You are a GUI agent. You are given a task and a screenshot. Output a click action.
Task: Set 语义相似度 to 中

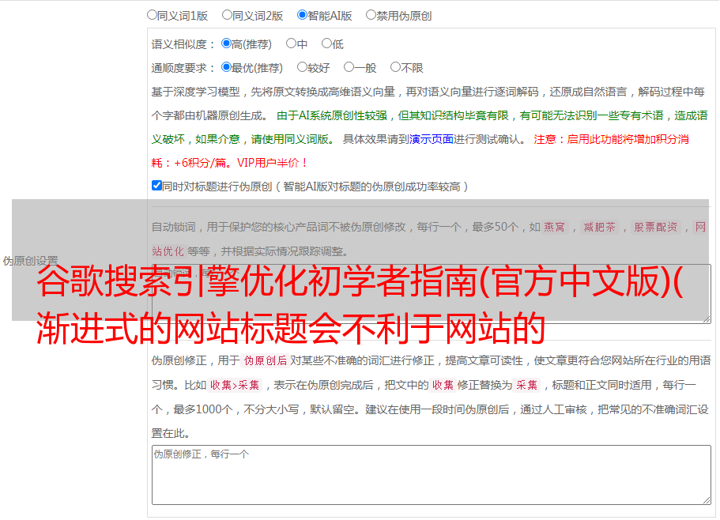[291, 43]
